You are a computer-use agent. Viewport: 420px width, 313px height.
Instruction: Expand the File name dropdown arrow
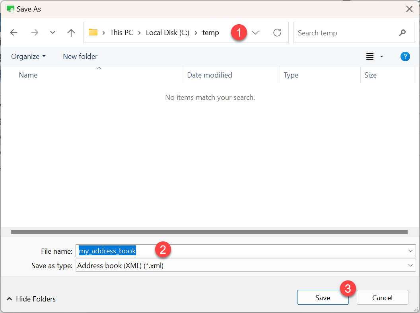pyautogui.click(x=410, y=251)
